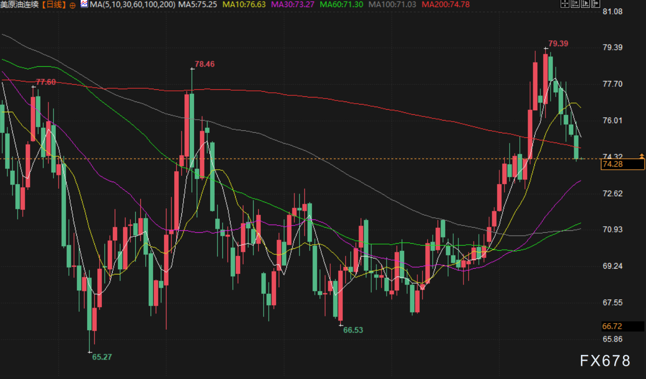The width and height of the screenshot is (646, 379).
Task: Click the 美原油连续 instrument name
Action: [x=20, y=5]
